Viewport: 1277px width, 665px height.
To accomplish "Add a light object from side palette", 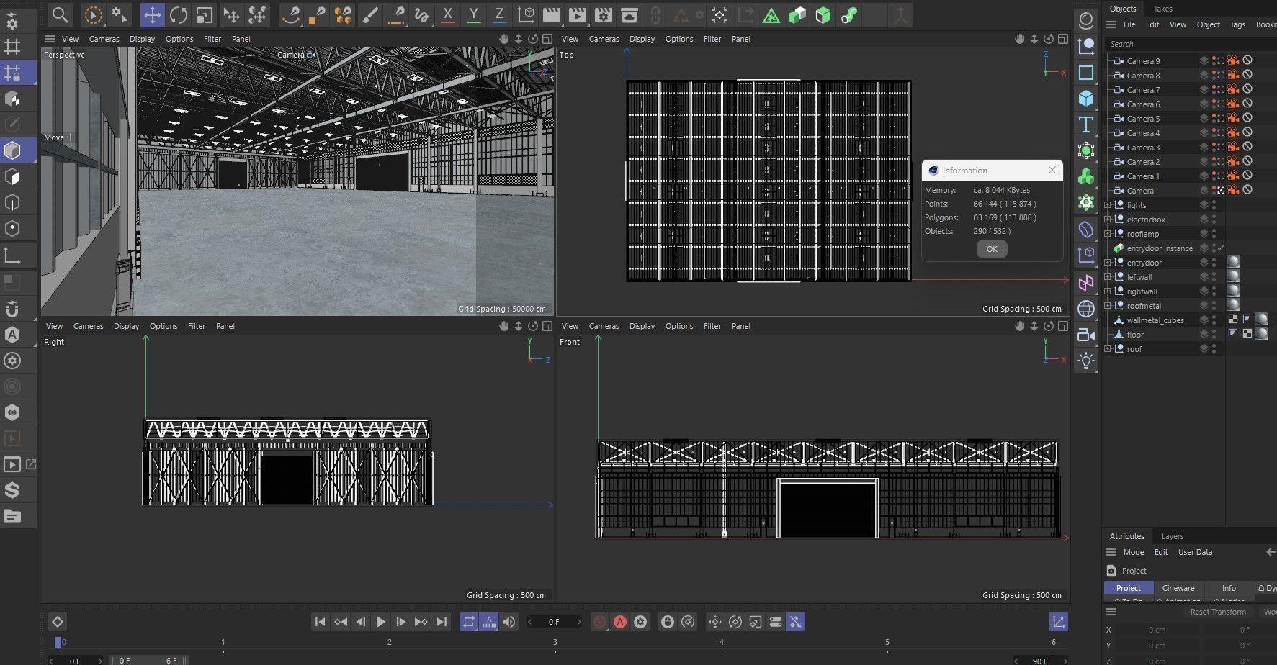I will (x=1086, y=361).
